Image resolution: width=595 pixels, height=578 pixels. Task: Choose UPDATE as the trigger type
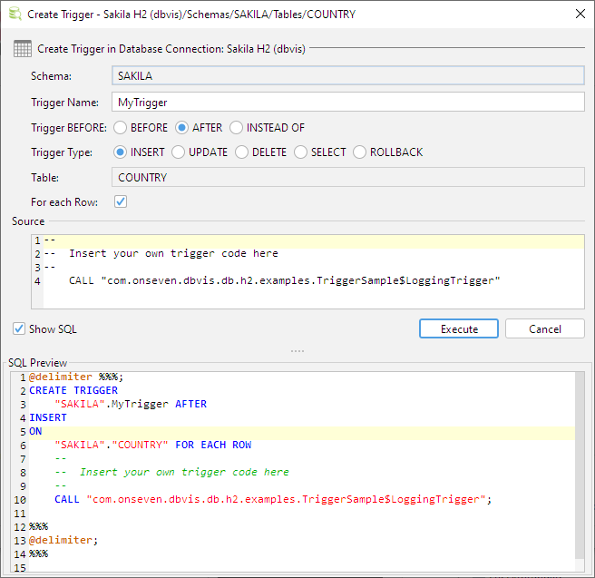(179, 152)
